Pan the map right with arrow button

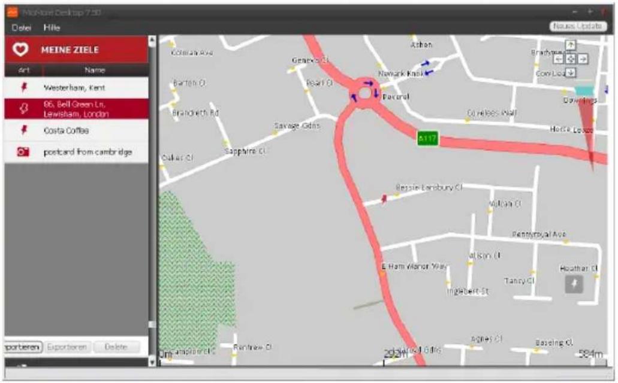[583, 59]
